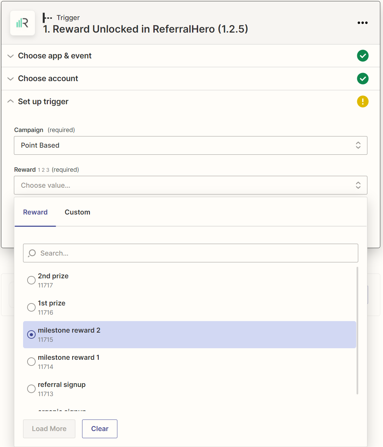Switch to the Custom tab

click(x=77, y=212)
